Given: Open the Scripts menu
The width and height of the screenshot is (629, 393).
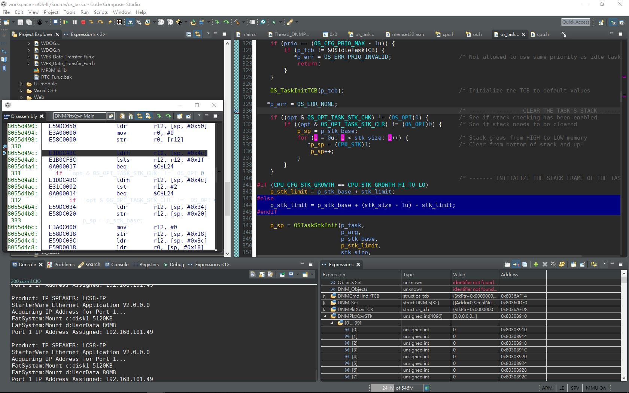Looking at the screenshot, I should [x=101, y=12].
